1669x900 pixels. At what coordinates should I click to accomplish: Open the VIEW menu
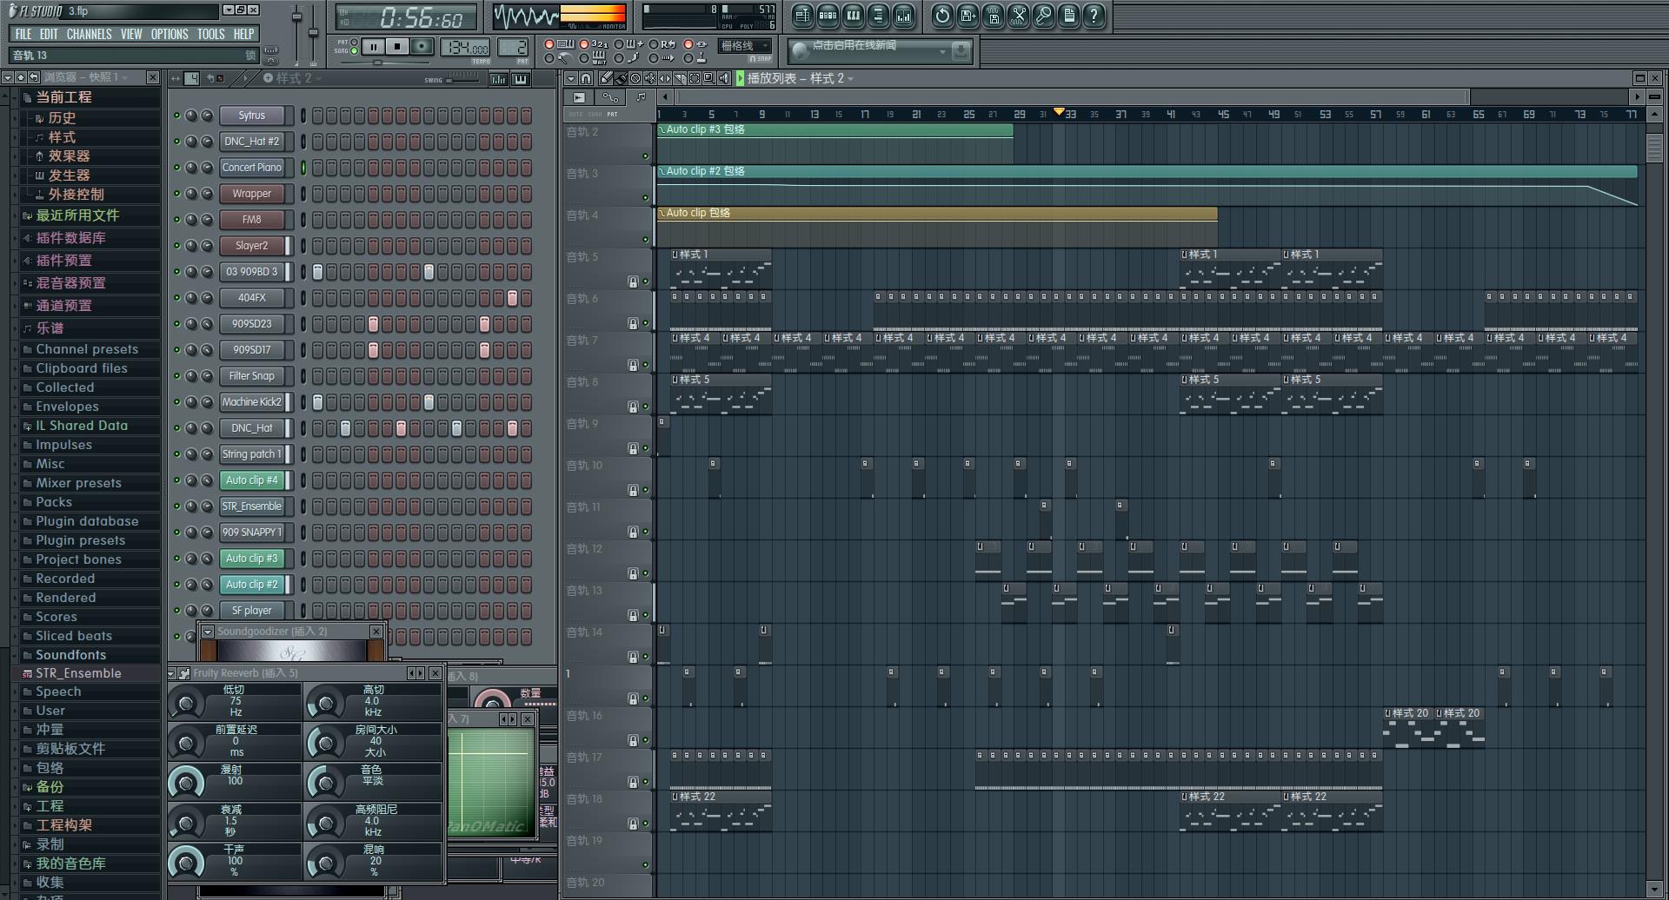(131, 34)
